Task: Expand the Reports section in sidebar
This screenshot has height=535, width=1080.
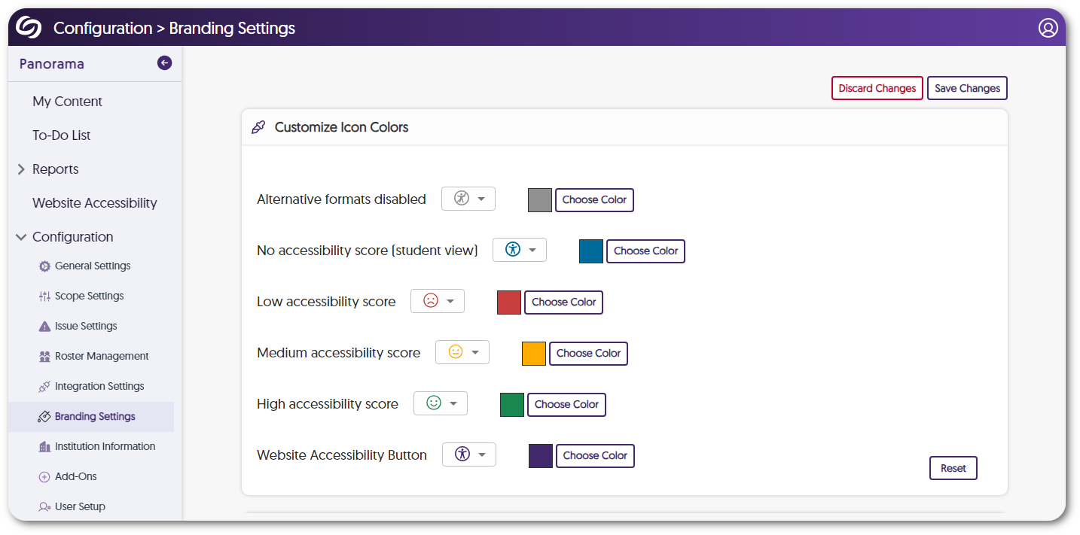Action: 21,169
